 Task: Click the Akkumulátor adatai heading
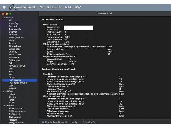[x=52, y=19]
